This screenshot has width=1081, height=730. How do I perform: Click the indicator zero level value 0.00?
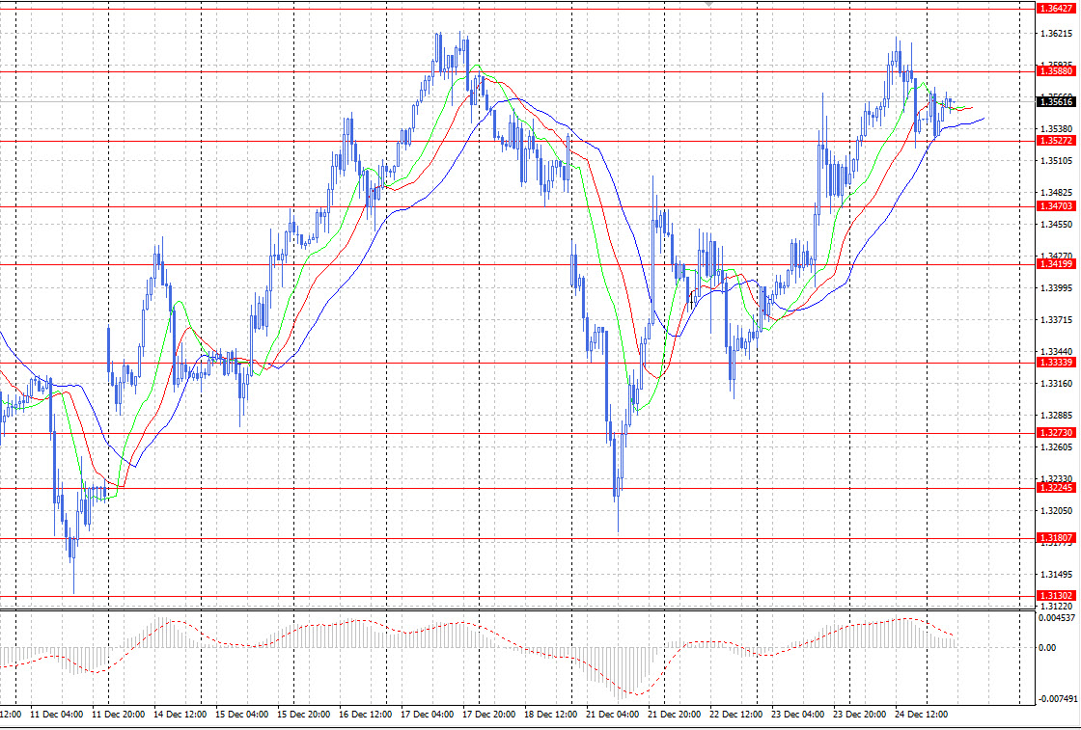tap(1047, 647)
